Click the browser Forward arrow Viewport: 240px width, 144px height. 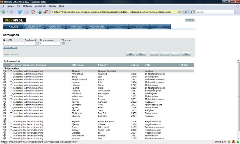coord(11,12)
